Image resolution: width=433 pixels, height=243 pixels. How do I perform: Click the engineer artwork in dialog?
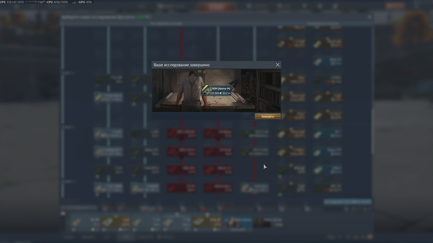(216, 90)
